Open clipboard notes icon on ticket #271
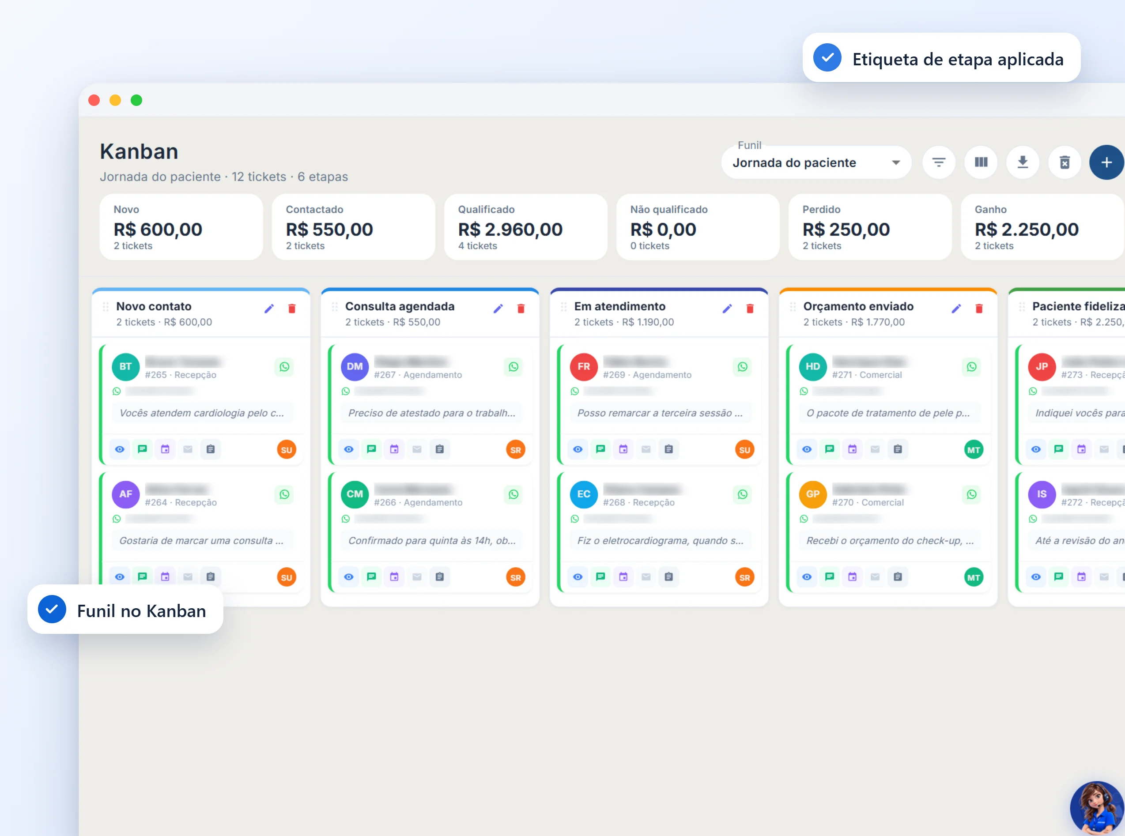1125x836 pixels. [x=898, y=449]
